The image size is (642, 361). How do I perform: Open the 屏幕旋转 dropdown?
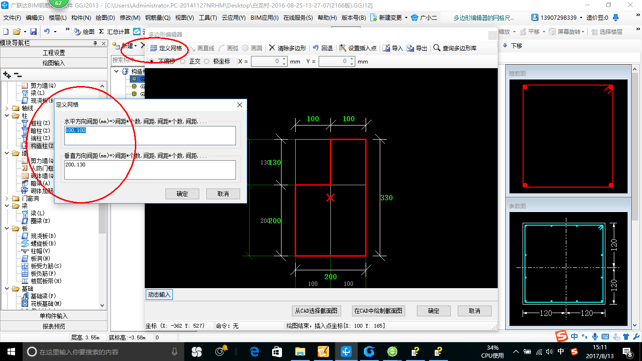tap(583, 32)
